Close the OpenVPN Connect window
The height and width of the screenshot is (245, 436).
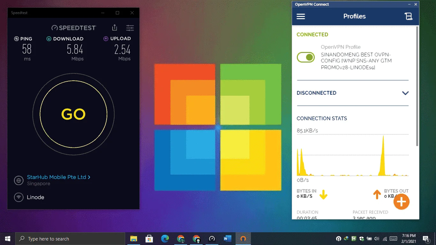point(416,4)
